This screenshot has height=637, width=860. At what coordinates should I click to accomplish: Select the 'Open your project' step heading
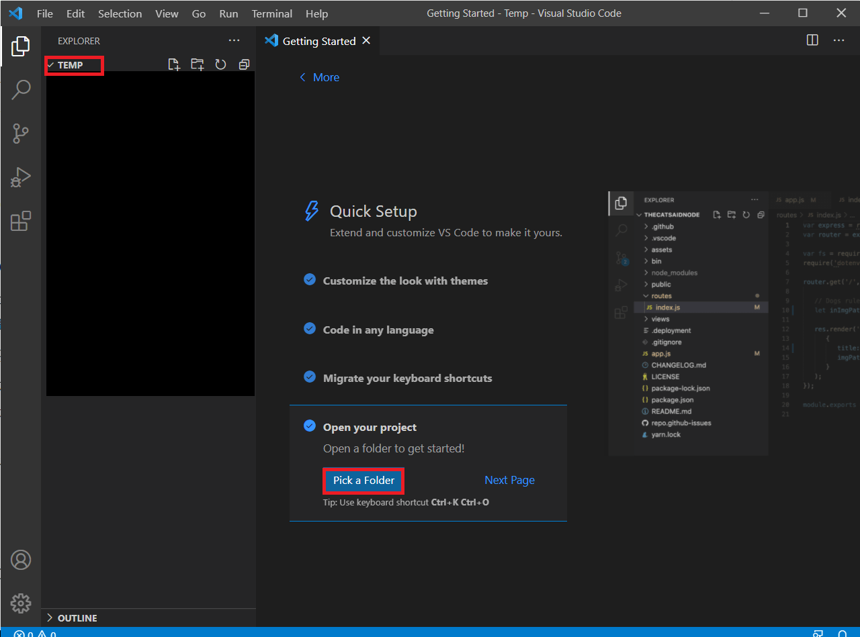(370, 427)
